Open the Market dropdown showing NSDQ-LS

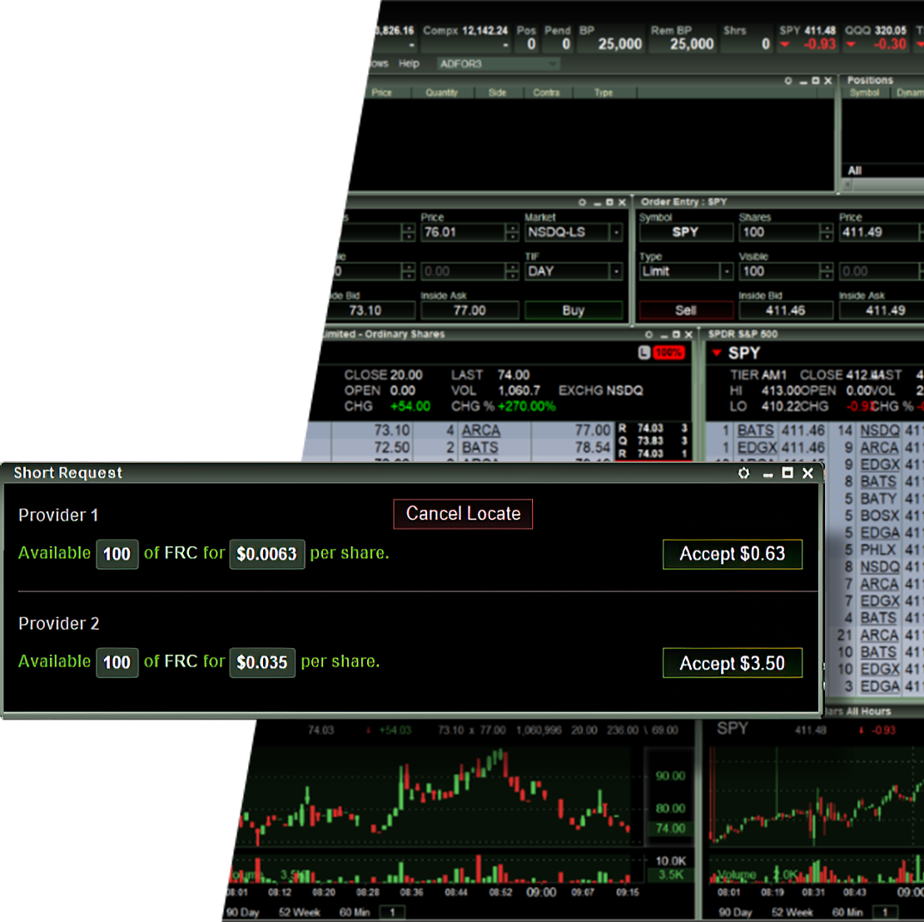pyautogui.click(x=616, y=232)
